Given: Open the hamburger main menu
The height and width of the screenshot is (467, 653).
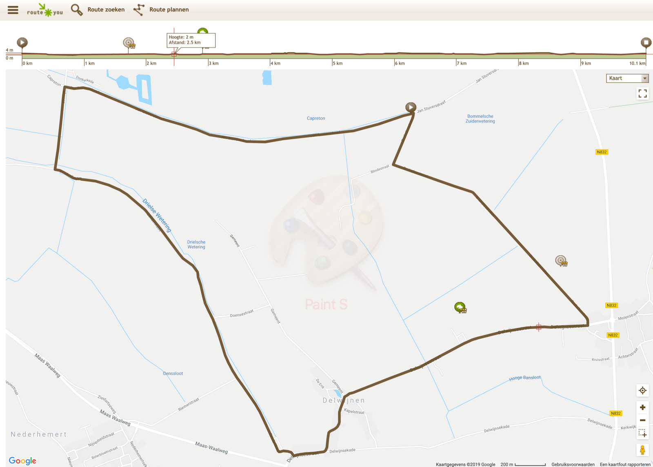Looking at the screenshot, I should point(13,10).
